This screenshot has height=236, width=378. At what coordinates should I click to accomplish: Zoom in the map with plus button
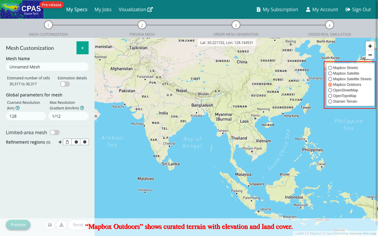[370, 46]
